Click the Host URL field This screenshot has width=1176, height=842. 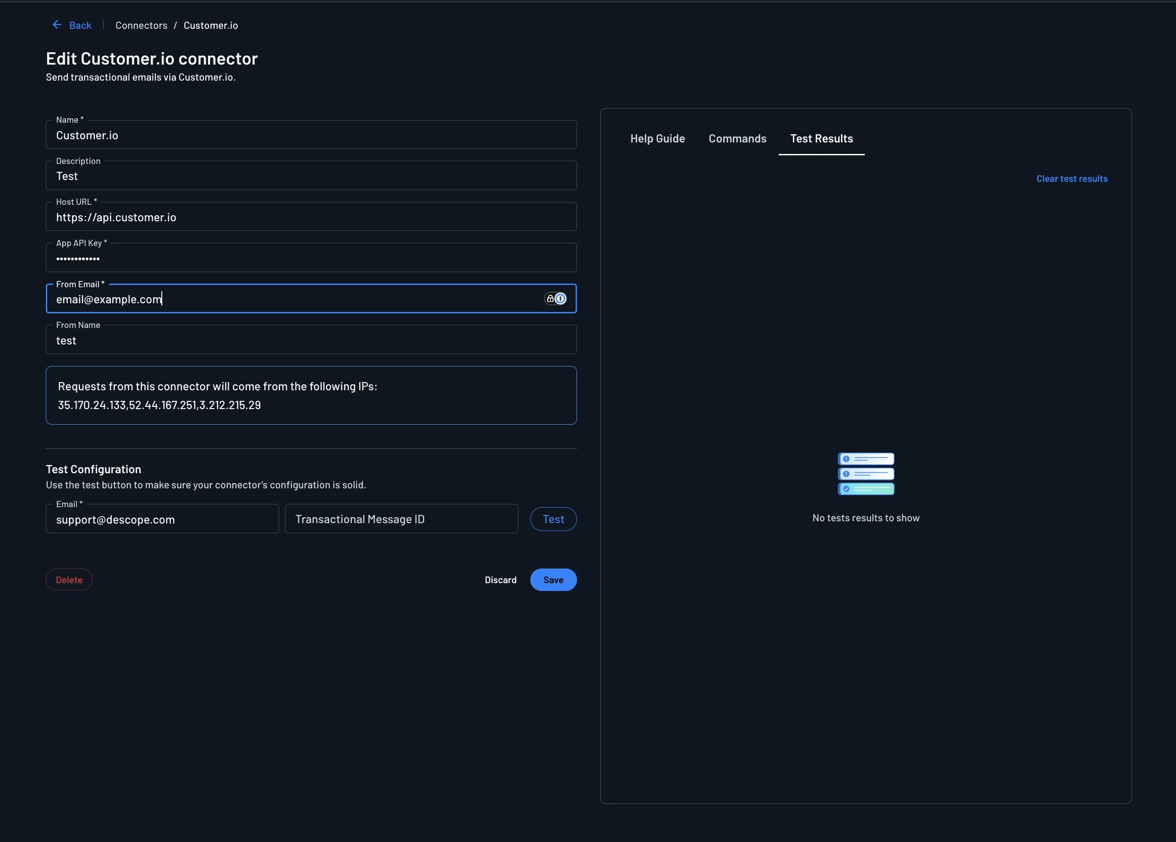pos(311,217)
